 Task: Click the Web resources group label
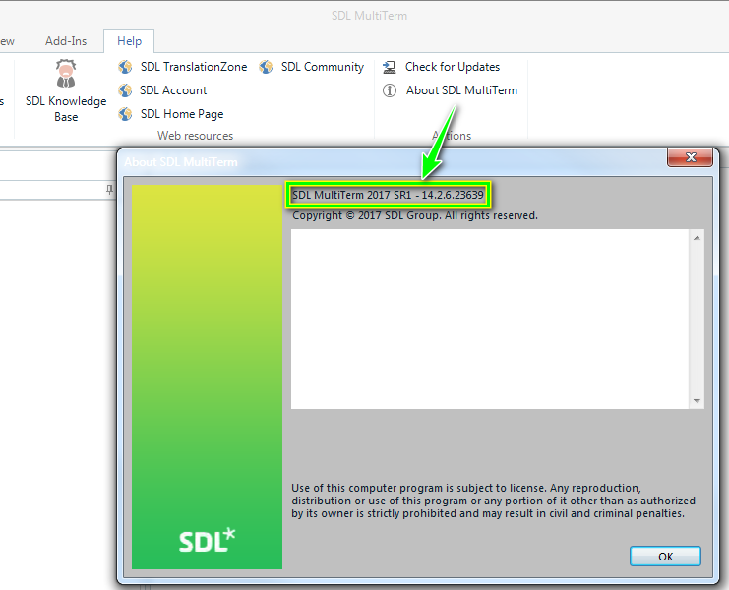pos(195,136)
